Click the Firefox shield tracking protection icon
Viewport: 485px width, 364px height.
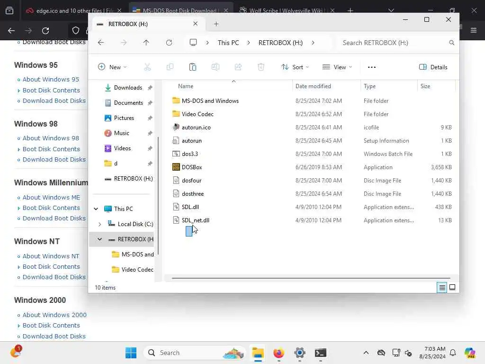pos(76,30)
